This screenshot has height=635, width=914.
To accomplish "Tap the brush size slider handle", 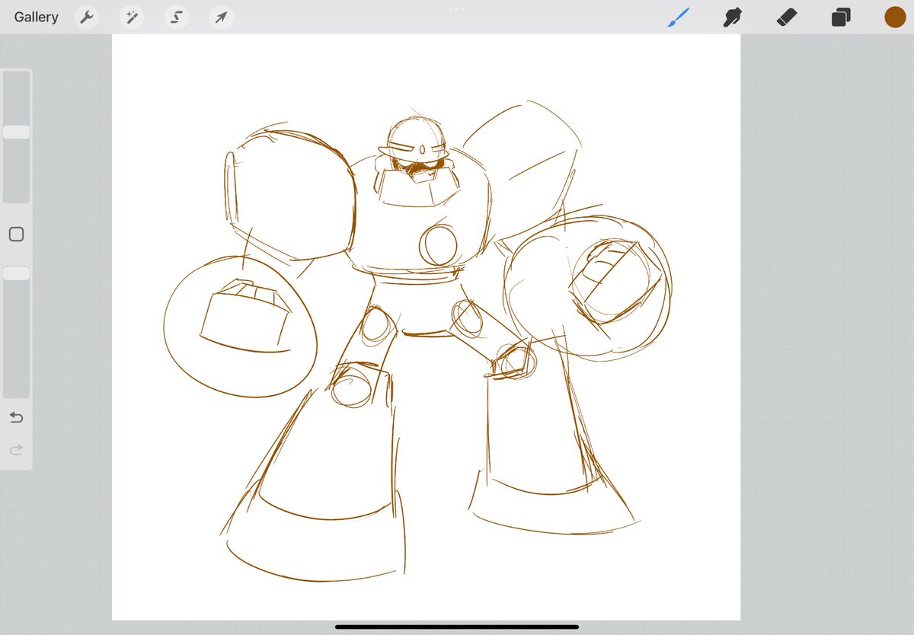I will tap(16, 131).
